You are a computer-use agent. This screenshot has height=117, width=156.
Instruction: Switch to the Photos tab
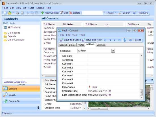point(81,45)
